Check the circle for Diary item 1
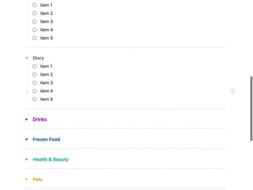This screenshot has height=190, width=253. (34, 66)
